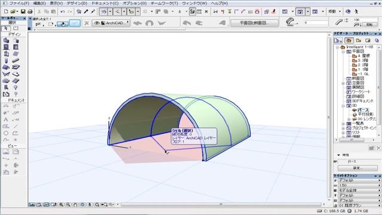The width and height of the screenshot is (382, 215).
Task: Select the Circle/Arc tool in toolbox
Action: (x=6, y=133)
